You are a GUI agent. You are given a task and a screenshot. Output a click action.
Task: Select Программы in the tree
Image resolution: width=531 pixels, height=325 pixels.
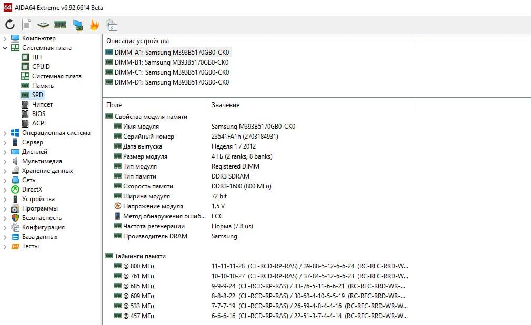(x=40, y=208)
